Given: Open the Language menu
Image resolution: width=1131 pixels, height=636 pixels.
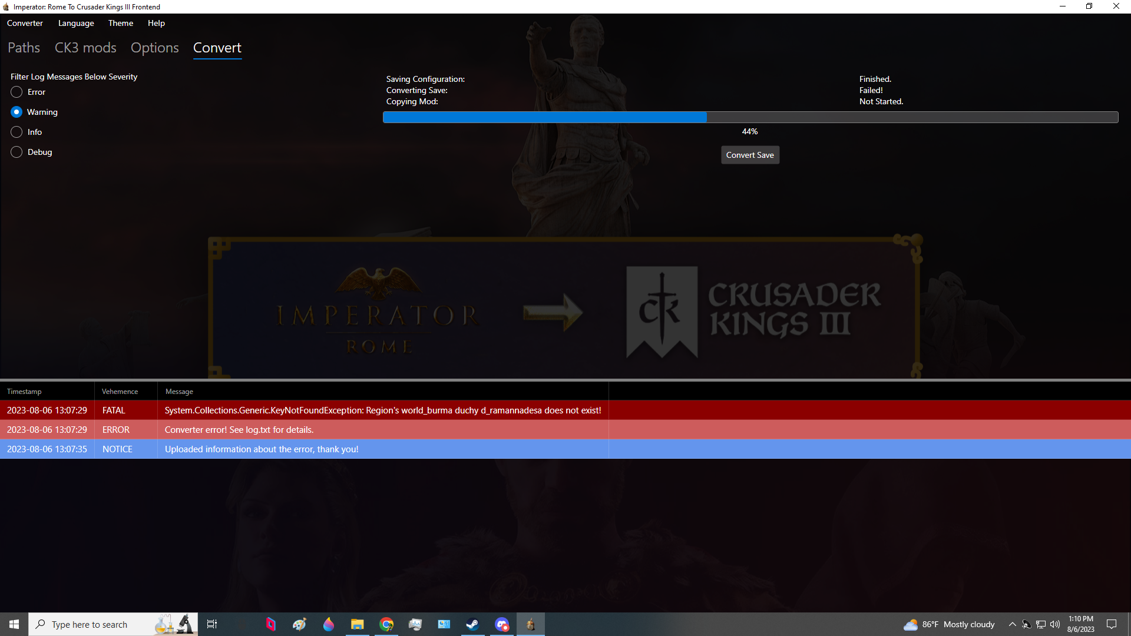Looking at the screenshot, I should click(x=76, y=23).
